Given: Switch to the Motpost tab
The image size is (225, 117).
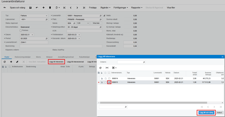Looking at the screenshot, I should point(49,57).
